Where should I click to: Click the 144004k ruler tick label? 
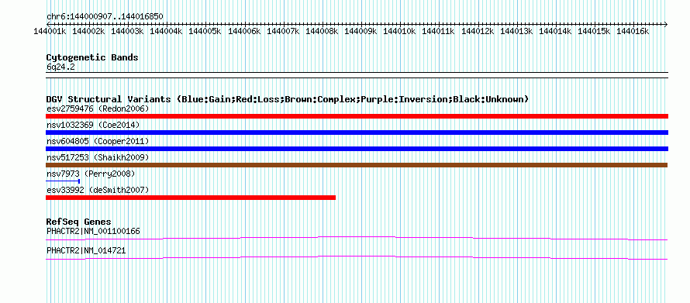click(166, 31)
